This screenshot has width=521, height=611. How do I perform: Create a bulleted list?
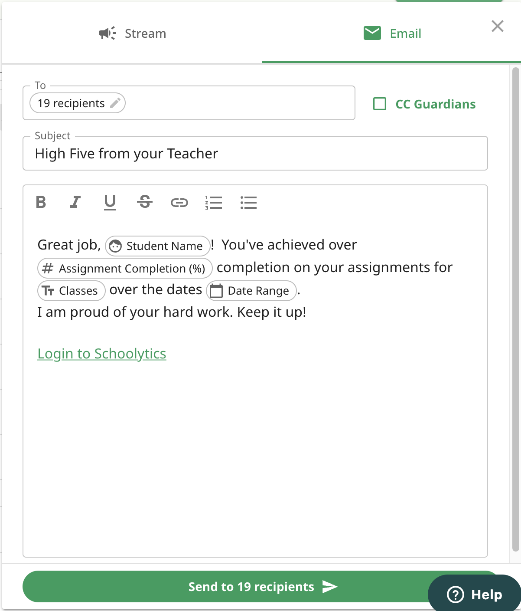249,202
